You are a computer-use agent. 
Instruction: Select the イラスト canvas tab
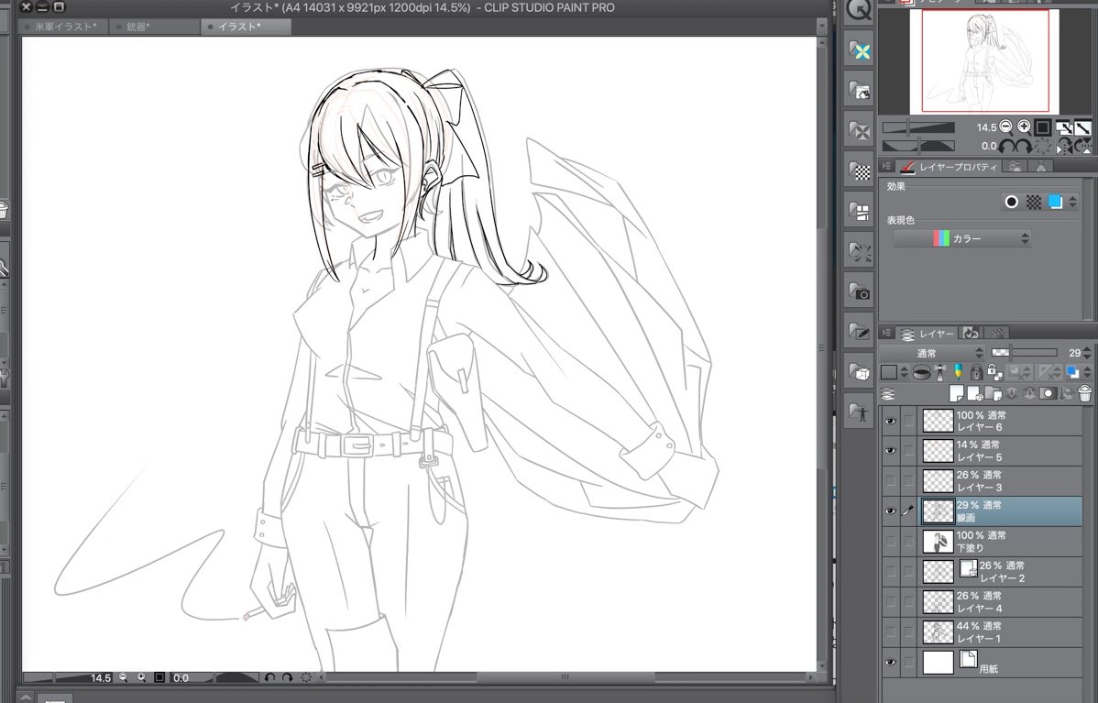tap(246, 27)
